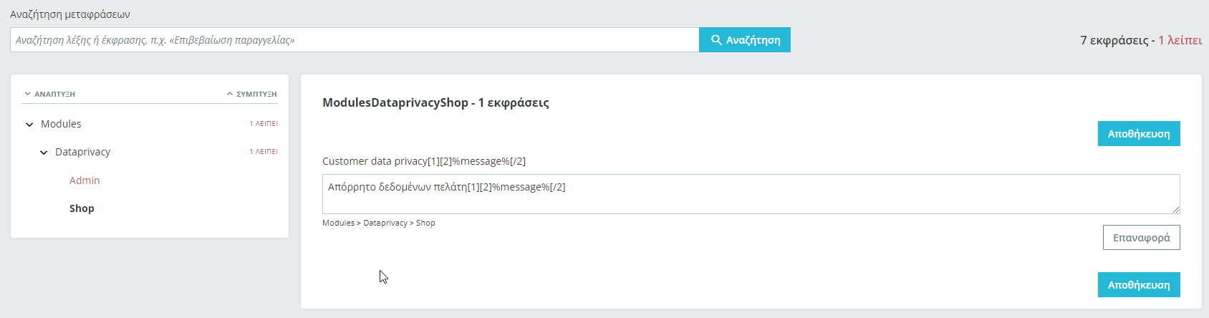Image resolution: width=1209 pixels, height=318 pixels.
Task: Collapse all via the ΣΥΜΠΤΥΞΗ chevron
Action: click(x=230, y=94)
